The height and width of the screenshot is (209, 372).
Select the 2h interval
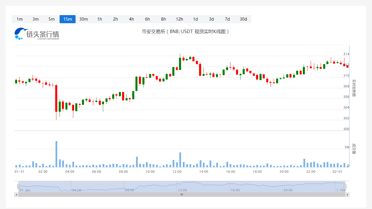(115, 19)
